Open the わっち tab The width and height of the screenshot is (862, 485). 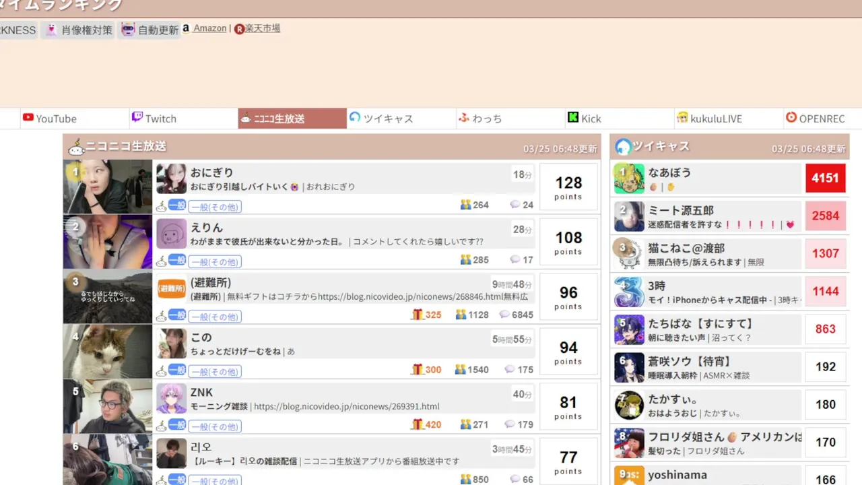[x=510, y=119]
